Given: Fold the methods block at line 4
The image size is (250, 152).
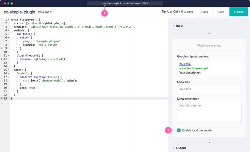Looking at the screenshot, I should (8, 31).
